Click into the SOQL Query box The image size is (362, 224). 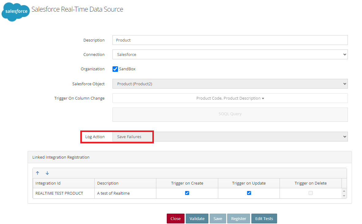[230, 114]
